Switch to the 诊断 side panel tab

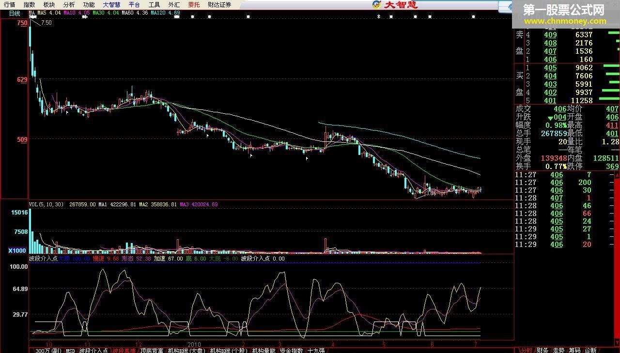pos(590,350)
